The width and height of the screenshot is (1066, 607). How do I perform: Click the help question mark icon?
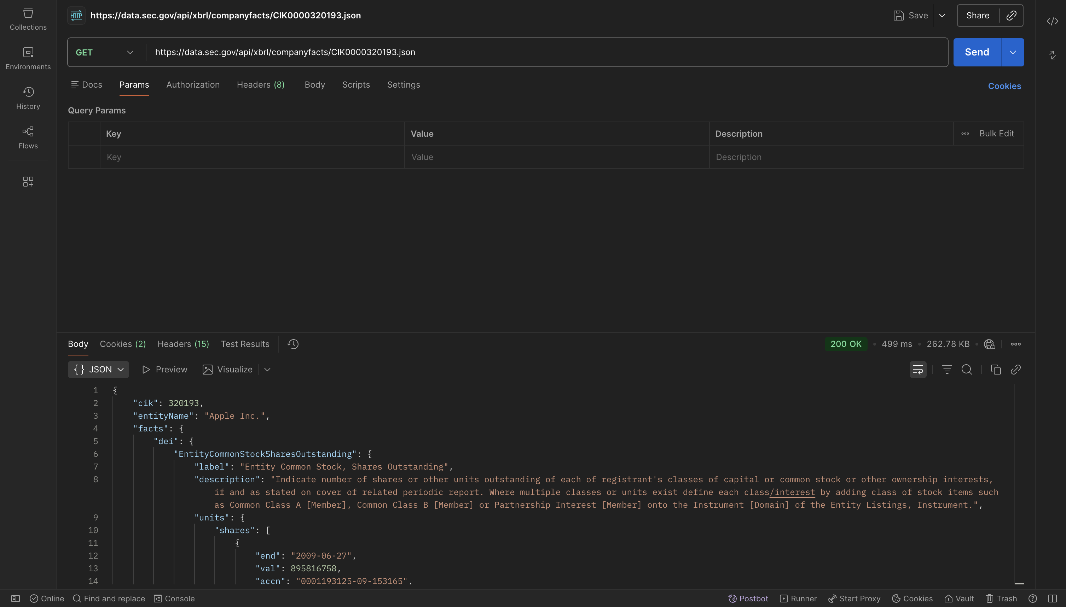1033,598
